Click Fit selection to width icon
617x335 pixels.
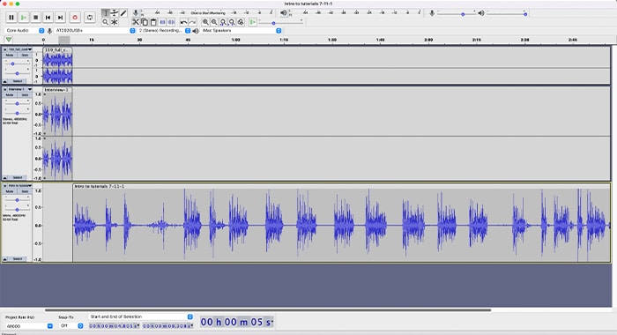223,22
